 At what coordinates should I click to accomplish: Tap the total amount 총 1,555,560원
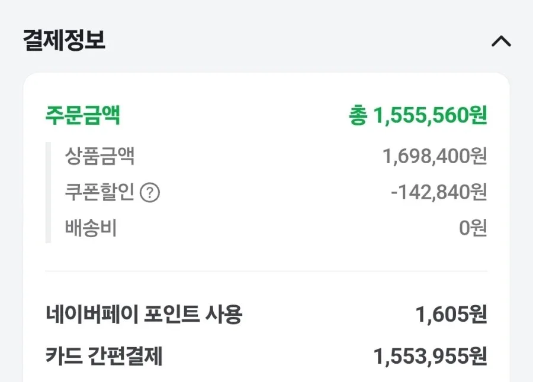[418, 115]
